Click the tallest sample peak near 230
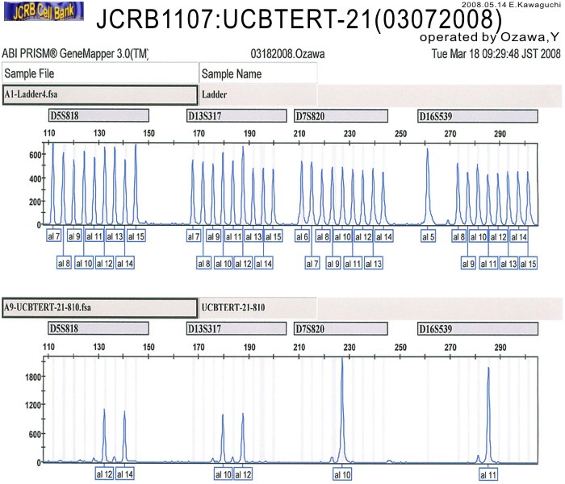This screenshot has height=484, width=565. pos(342,363)
